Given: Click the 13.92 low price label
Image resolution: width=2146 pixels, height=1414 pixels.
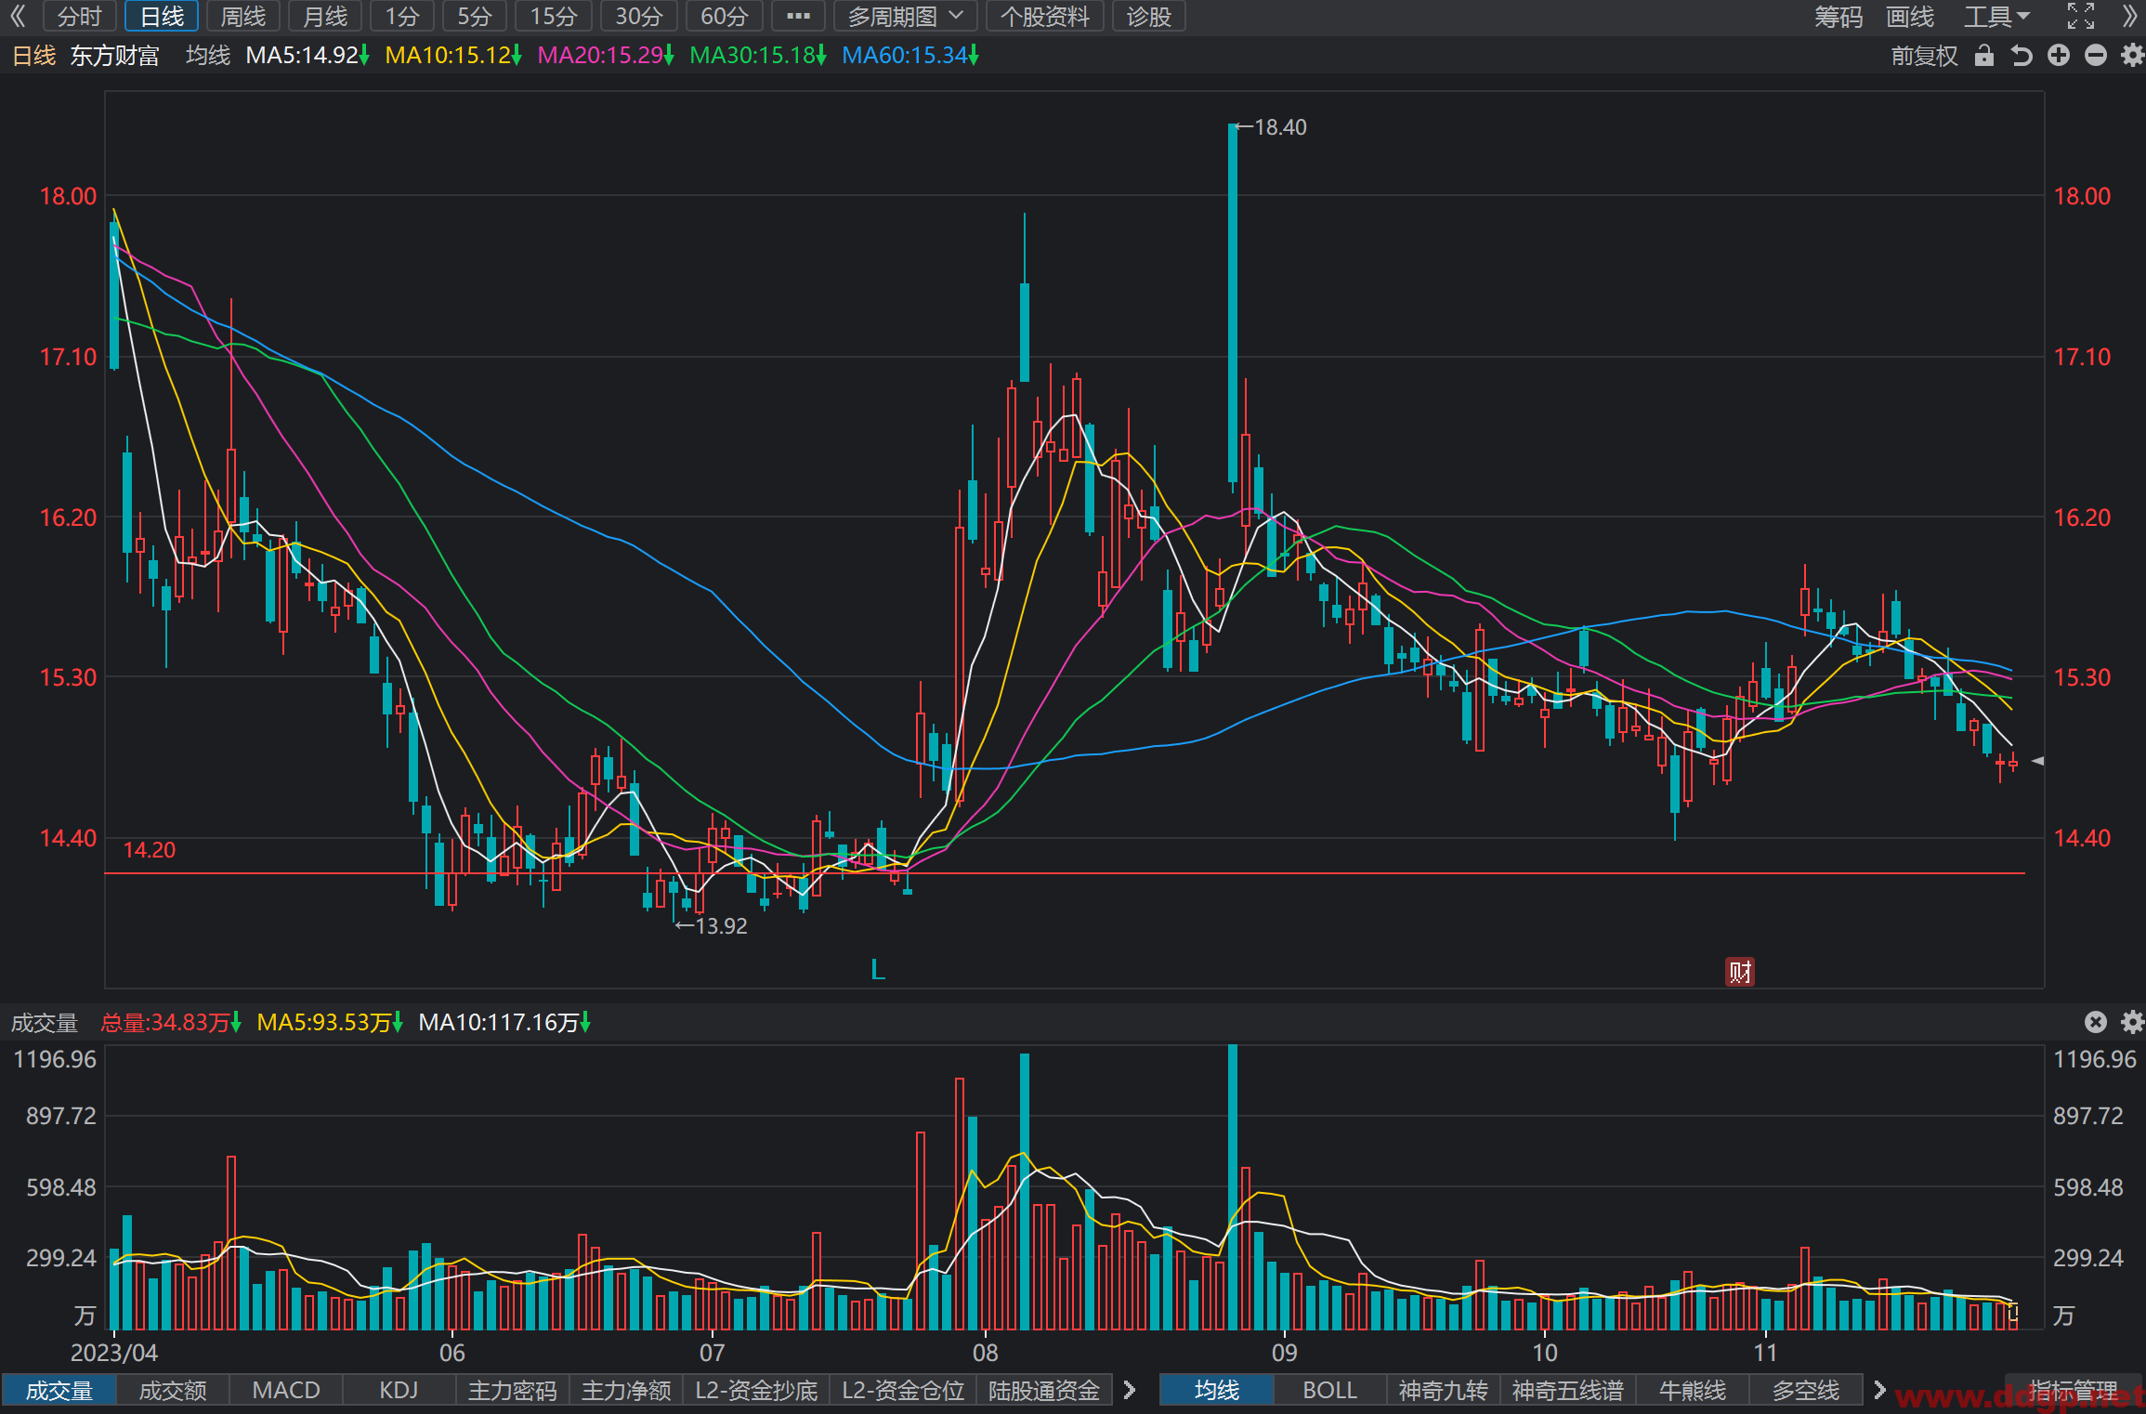Looking at the screenshot, I should point(721,925).
